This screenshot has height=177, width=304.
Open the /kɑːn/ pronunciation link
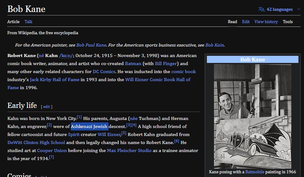click(x=66, y=56)
